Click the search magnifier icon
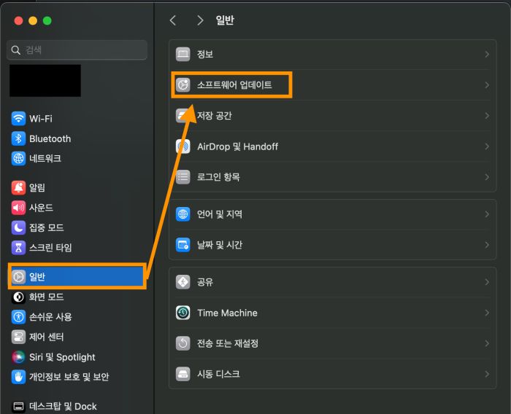The height and width of the screenshot is (414, 511). pos(15,50)
